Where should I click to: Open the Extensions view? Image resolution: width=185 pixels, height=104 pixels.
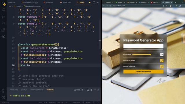click(x=3, y=30)
